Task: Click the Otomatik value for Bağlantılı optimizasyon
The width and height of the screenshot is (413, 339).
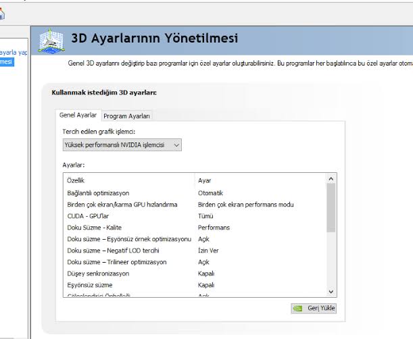Action: (210, 193)
